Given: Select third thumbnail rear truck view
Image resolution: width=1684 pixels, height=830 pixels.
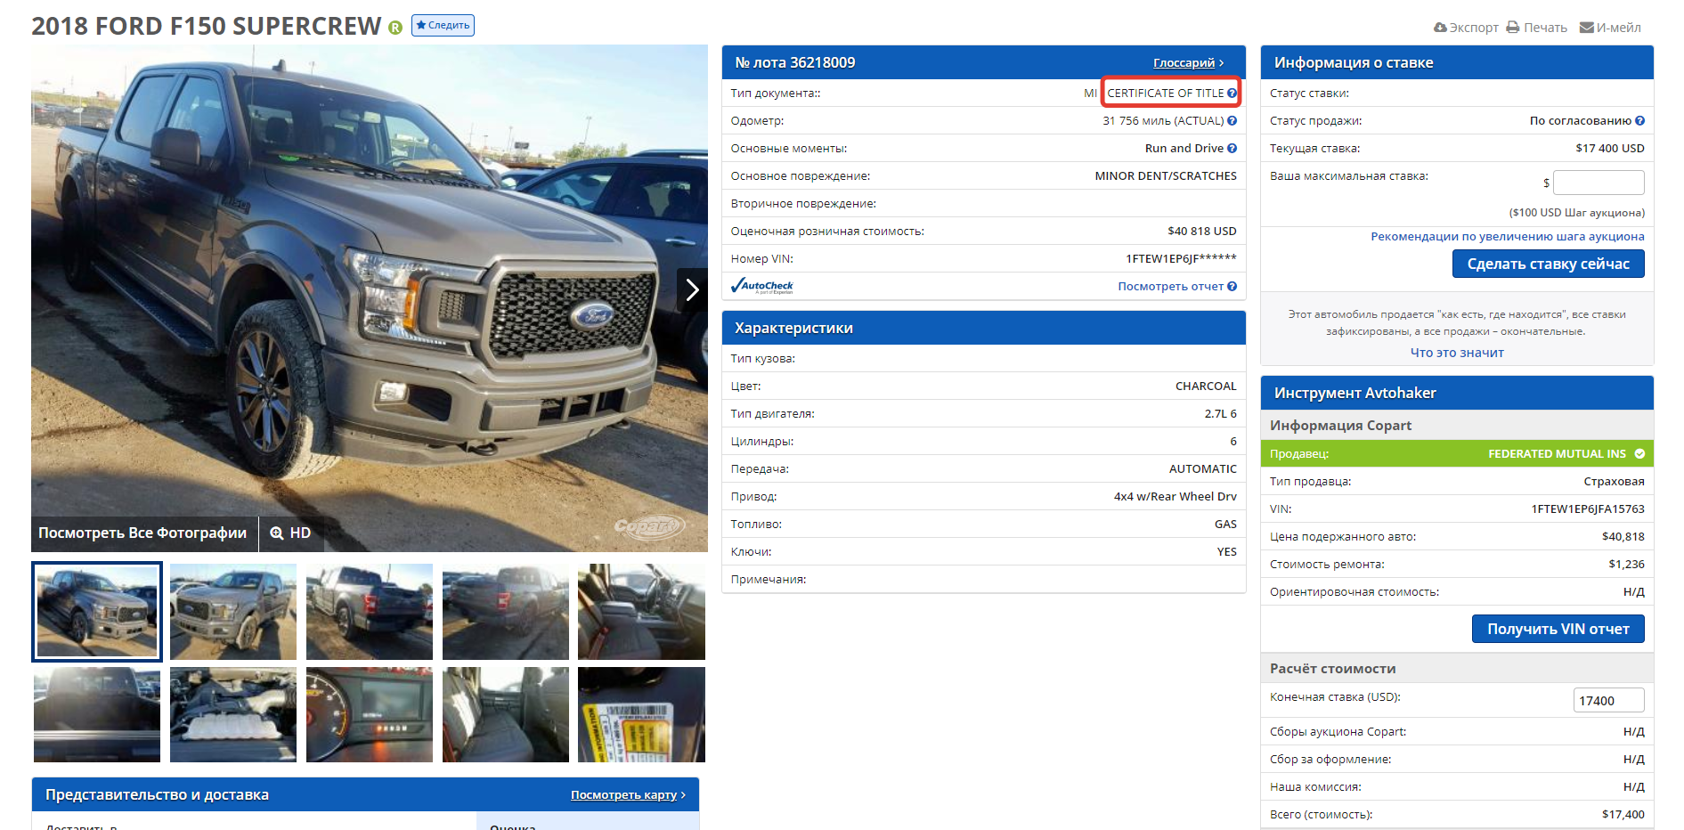Looking at the screenshot, I should [370, 612].
